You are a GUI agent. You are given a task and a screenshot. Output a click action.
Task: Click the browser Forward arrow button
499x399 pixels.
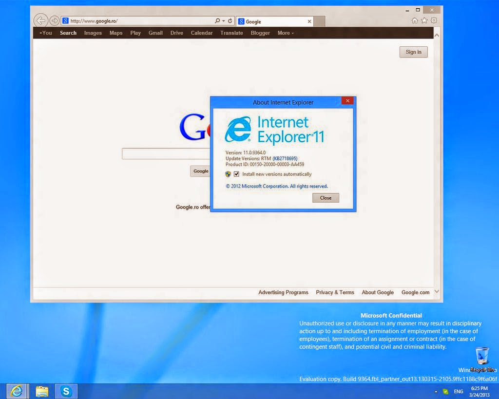55,20
